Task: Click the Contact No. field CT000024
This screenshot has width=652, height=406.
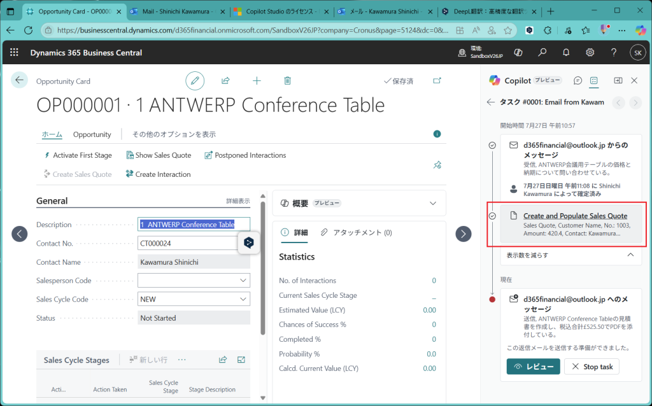Action: click(188, 243)
